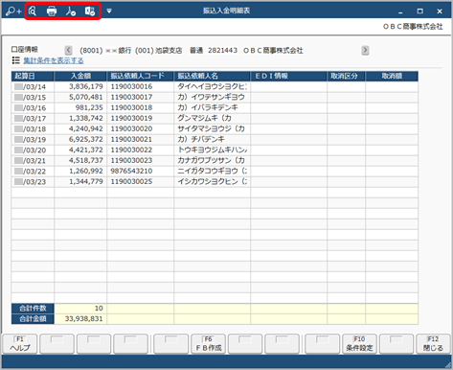Click the F12 閉じる button
Screen dimensions: 453x370
point(433,344)
